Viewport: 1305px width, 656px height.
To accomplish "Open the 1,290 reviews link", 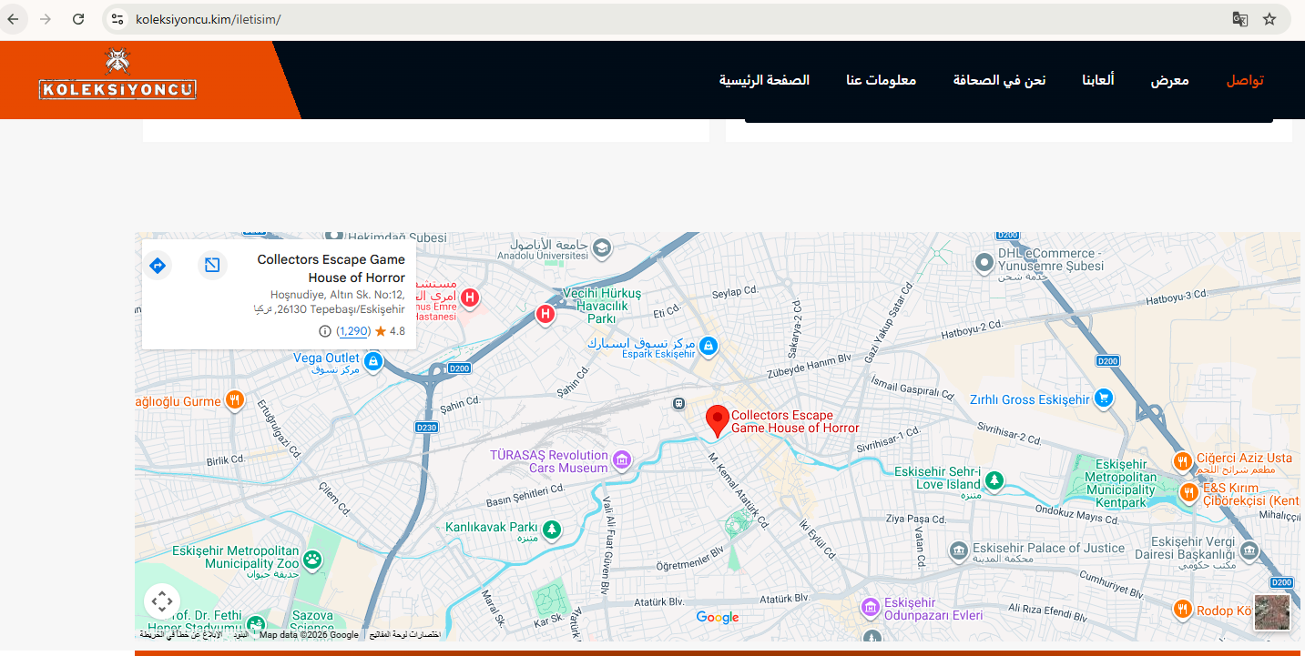I will point(353,331).
